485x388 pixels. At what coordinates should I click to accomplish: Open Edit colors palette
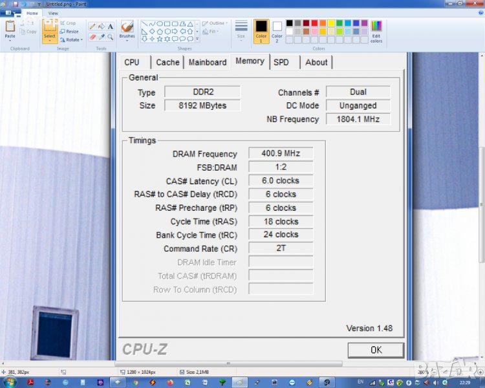click(x=376, y=31)
